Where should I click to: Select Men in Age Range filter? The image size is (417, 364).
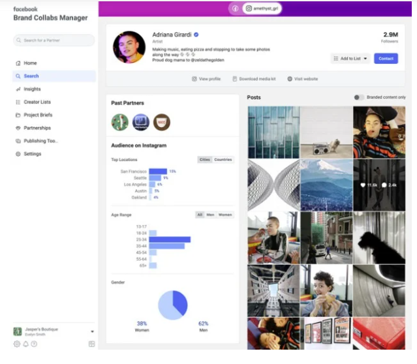[210, 215]
